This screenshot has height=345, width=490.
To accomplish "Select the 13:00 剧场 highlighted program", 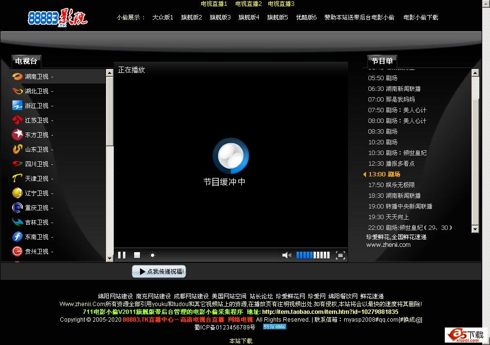I will click(x=384, y=174).
